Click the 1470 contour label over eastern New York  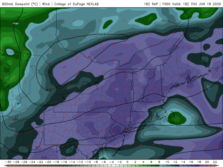[x=110, y=107]
